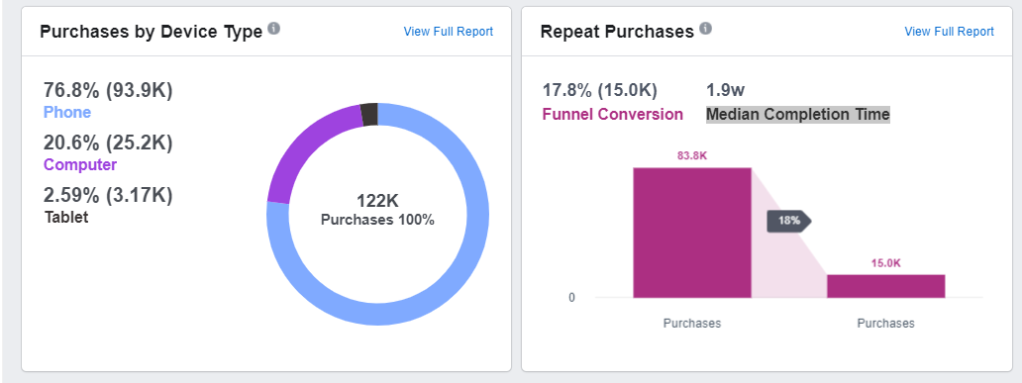Click the 18% conversion badge
This screenshot has width=1022, height=383.
point(788,221)
